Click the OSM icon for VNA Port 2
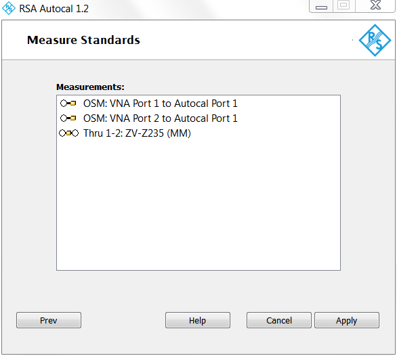The width and height of the screenshot is (397, 356). pyautogui.click(x=68, y=118)
